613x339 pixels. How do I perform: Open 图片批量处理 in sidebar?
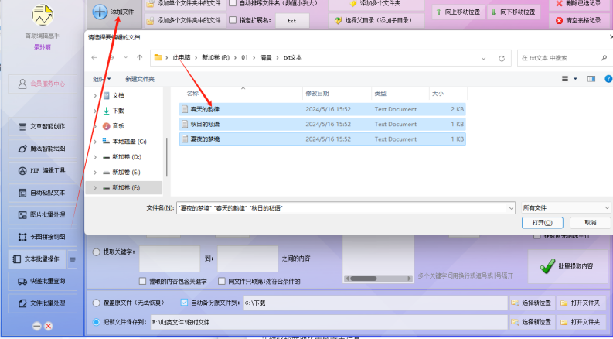pyautogui.click(x=43, y=215)
